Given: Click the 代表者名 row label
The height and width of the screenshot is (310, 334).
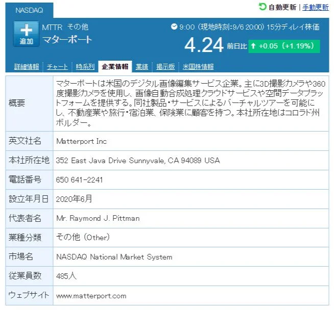Looking at the screenshot, I should pos(25,218).
